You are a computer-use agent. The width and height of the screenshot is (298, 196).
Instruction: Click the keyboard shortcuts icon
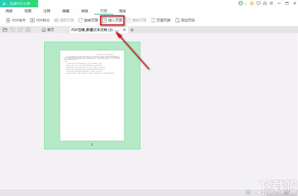click(265, 3)
